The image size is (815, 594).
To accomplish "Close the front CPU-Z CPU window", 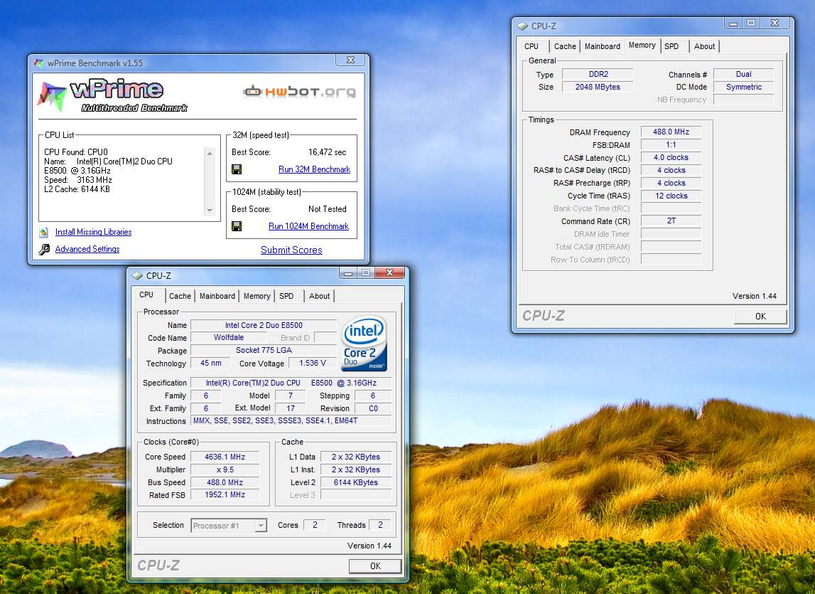I will coord(389,272).
